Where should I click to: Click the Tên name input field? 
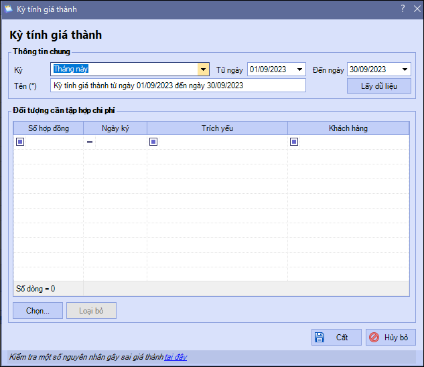[x=178, y=86]
